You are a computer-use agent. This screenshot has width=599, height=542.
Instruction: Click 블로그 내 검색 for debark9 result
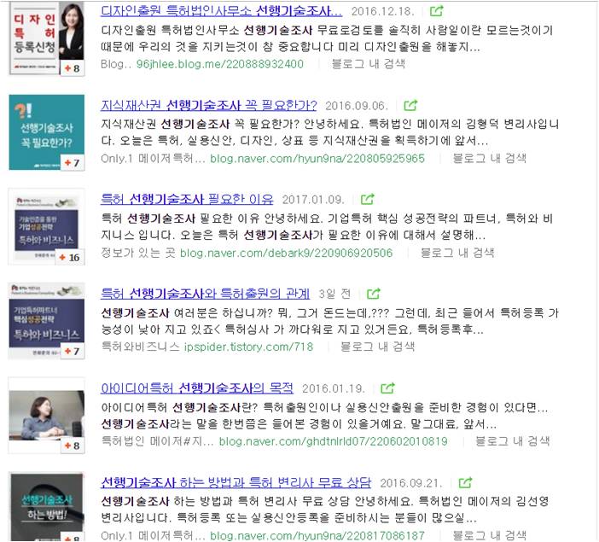point(457,253)
